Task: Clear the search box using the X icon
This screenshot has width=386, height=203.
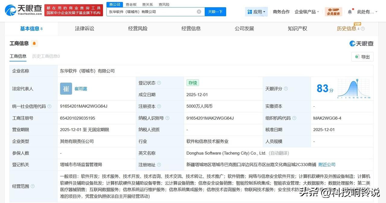Action: [x=199, y=11]
